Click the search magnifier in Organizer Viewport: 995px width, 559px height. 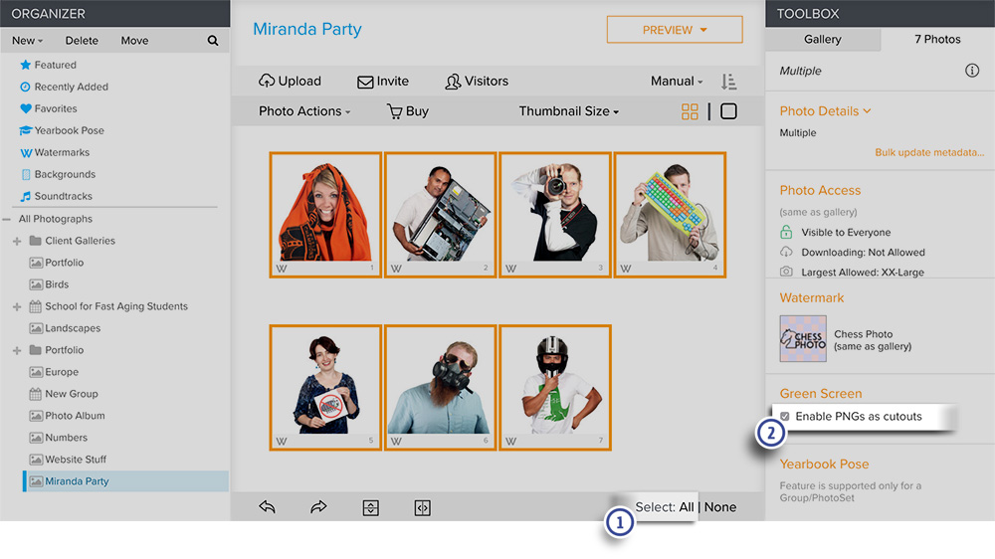(x=213, y=41)
